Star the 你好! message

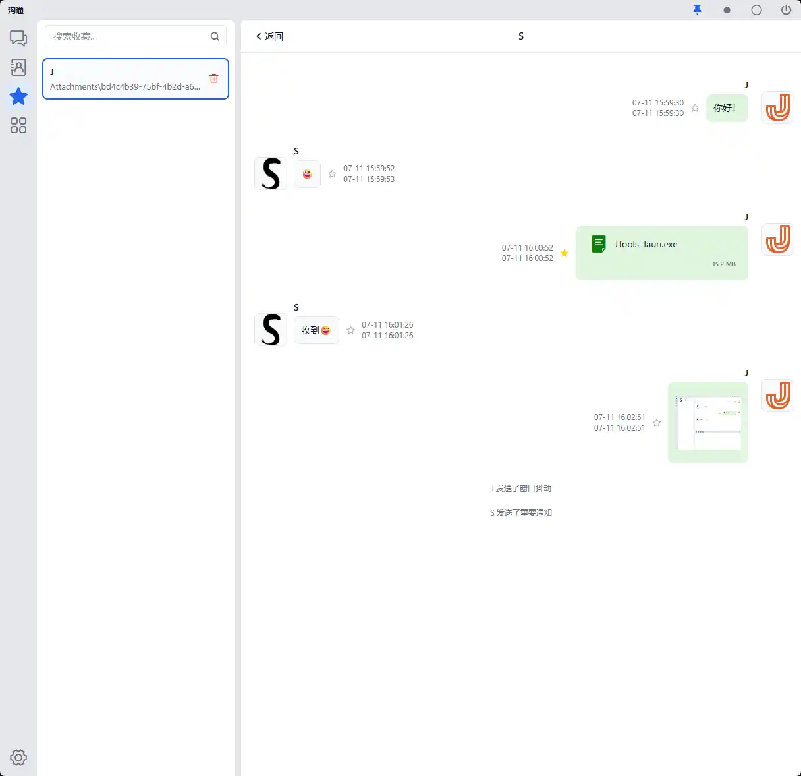click(x=695, y=108)
